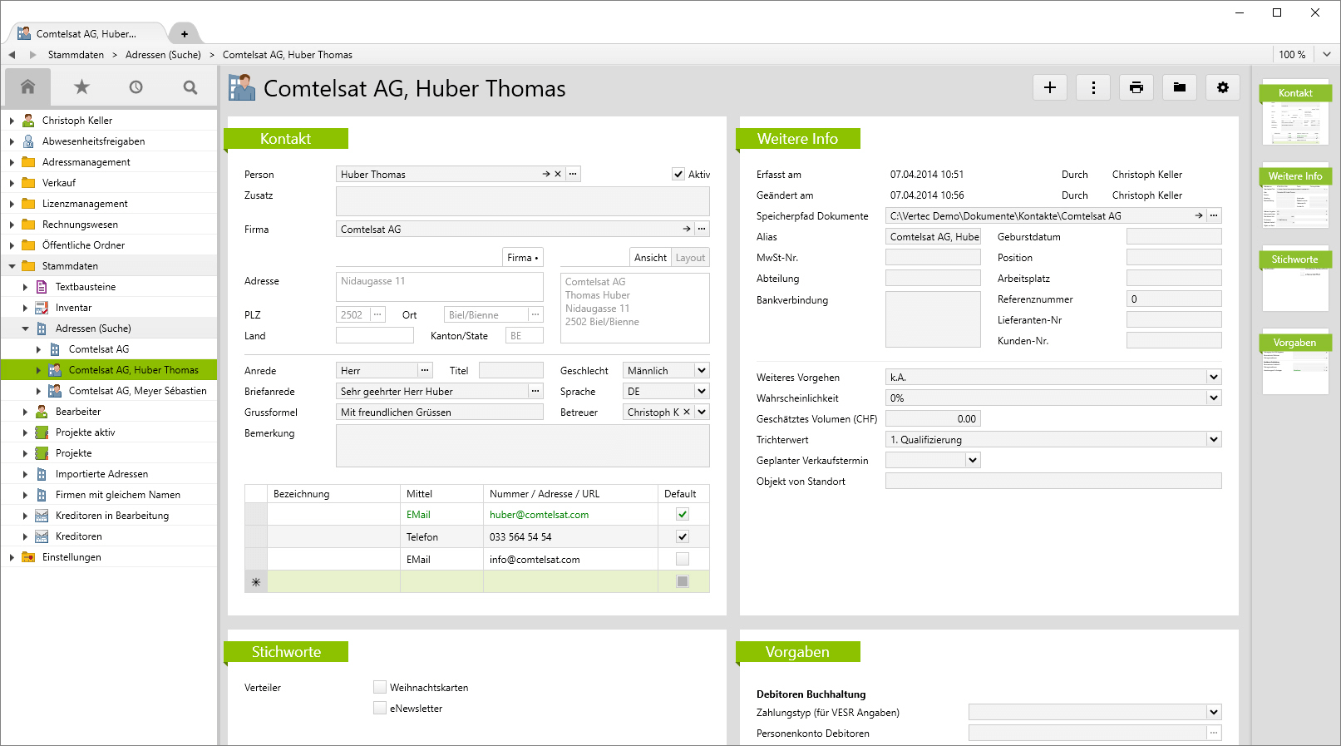Open the Sprache dropdown
This screenshot has width=1341, height=746.
[x=702, y=391]
